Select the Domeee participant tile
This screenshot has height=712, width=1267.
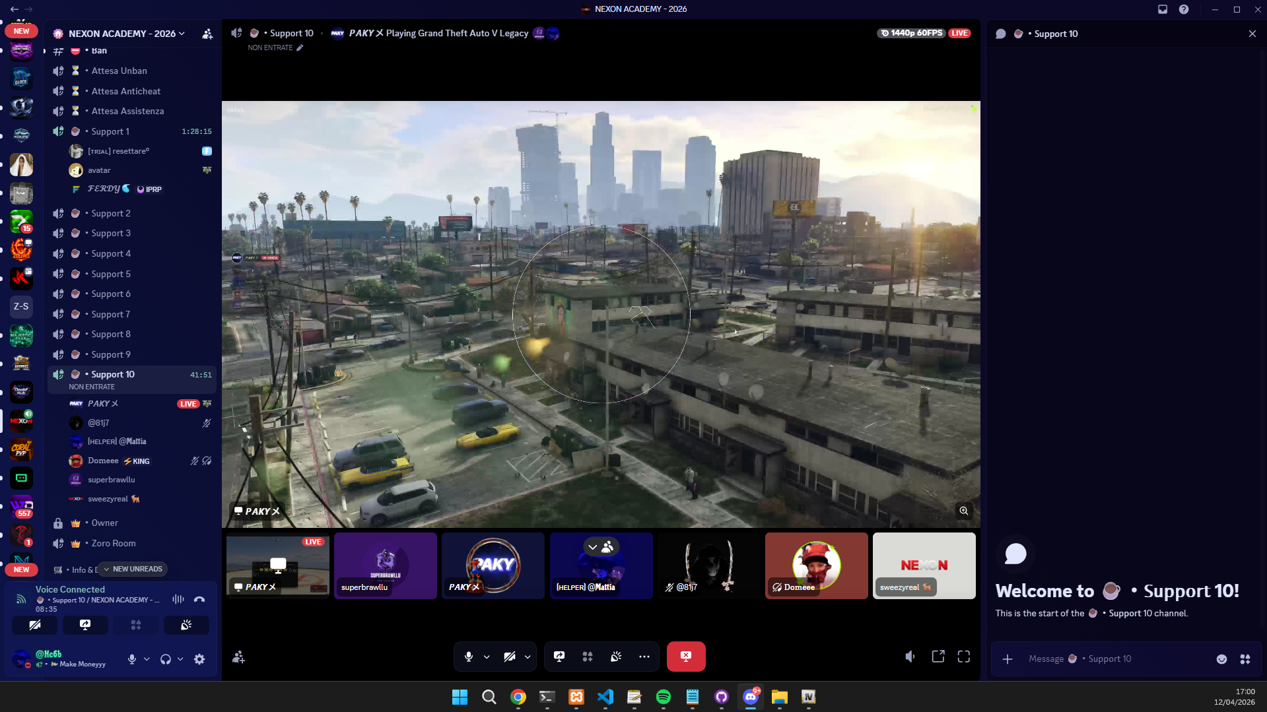817,566
